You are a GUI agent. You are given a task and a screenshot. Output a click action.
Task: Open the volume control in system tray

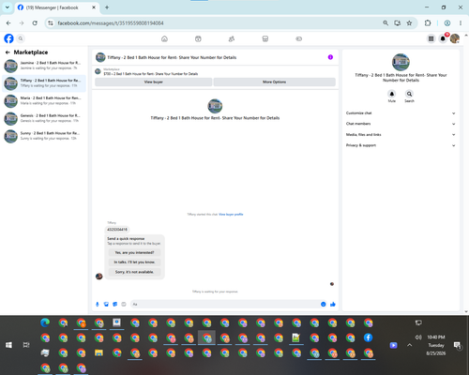click(x=418, y=337)
